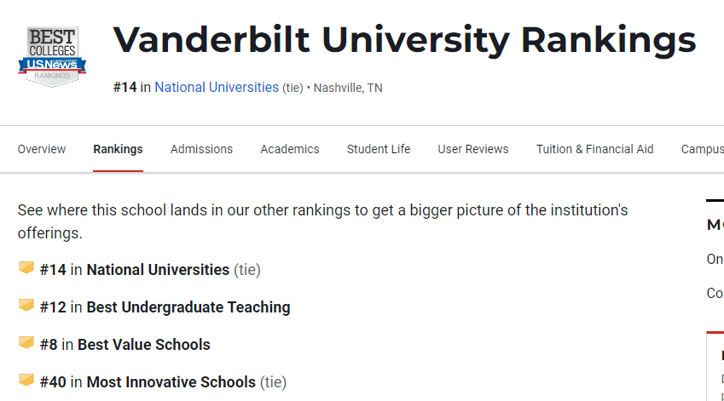Go to the Academics tab

click(x=289, y=149)
